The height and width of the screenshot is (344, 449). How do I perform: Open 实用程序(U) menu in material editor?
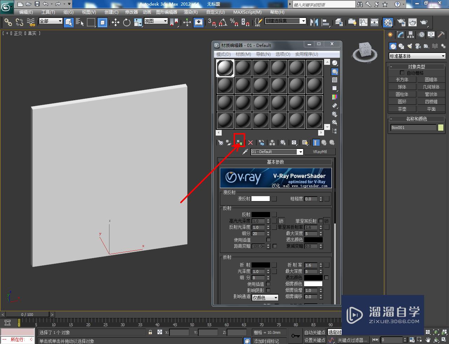pos(307,54)
